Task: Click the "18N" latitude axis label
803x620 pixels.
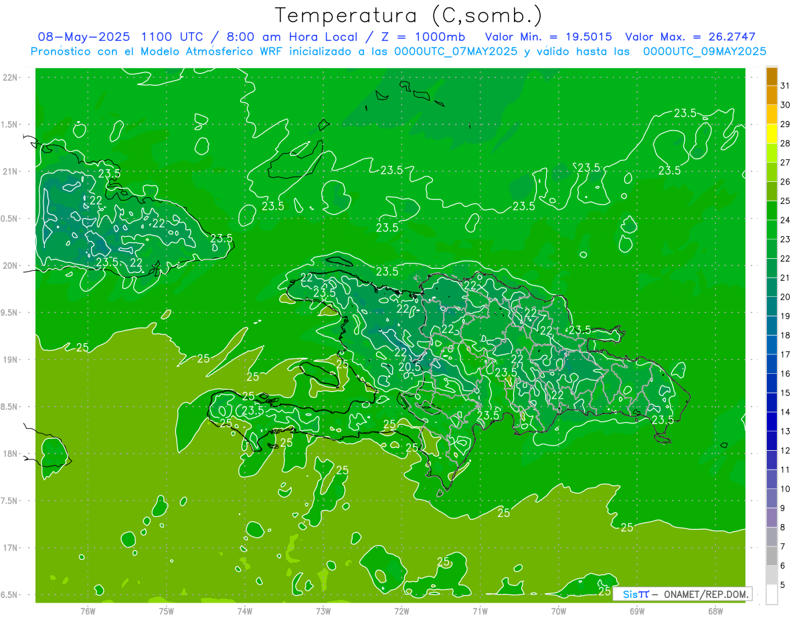Action: pos(11,454)
